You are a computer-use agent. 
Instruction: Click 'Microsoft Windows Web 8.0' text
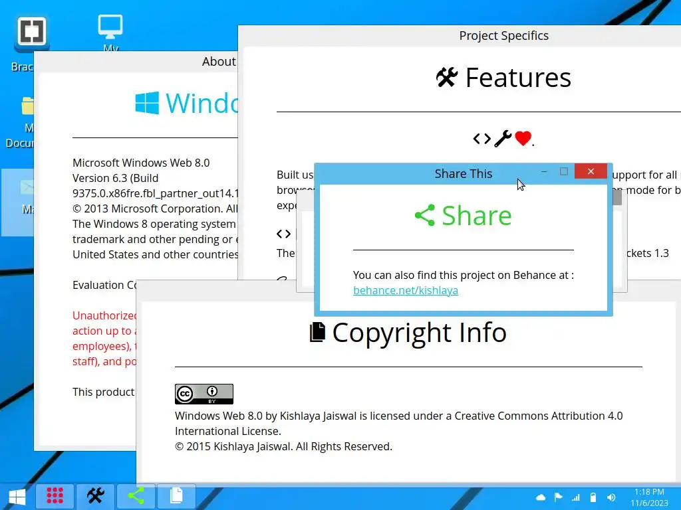pos(141,163)
